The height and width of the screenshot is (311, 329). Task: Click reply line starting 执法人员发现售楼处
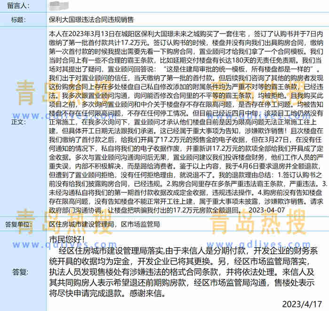[x=182, y=272]
